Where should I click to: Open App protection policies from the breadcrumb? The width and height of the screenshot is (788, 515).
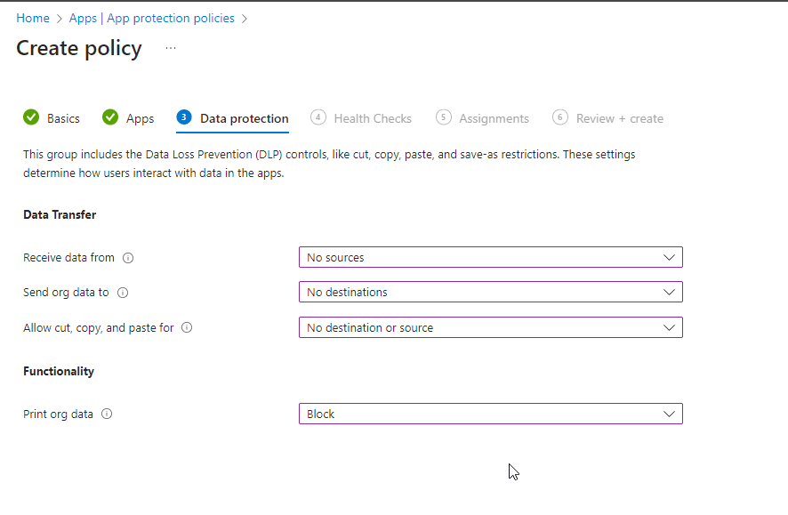(170, 17)
